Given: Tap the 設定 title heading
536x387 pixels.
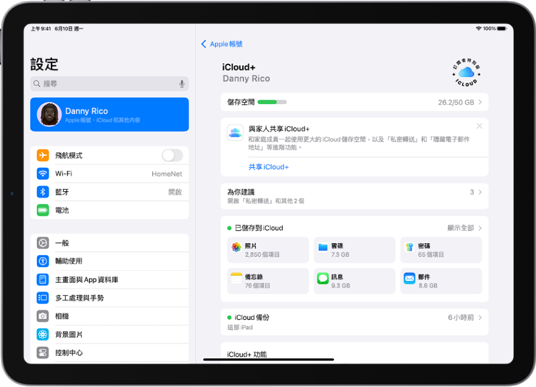Looking at the screenshot, I should point(44,64).
